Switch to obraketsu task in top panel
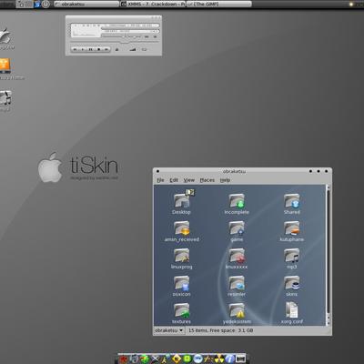The height and width of the screenshot is (364, 364). tap(86, 4)
